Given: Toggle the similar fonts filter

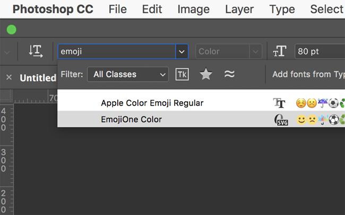Looking at the screenshot, I should coord(229,74).
